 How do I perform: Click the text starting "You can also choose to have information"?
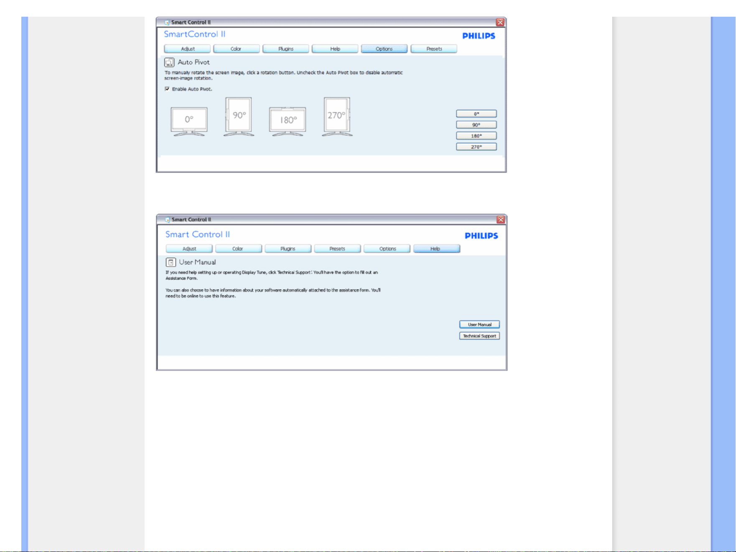pyautogui.click(x=273, y=293)
